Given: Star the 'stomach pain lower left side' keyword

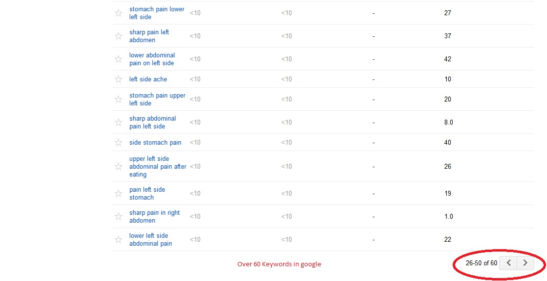Looking at the screenshot, I should pos(118,13).
